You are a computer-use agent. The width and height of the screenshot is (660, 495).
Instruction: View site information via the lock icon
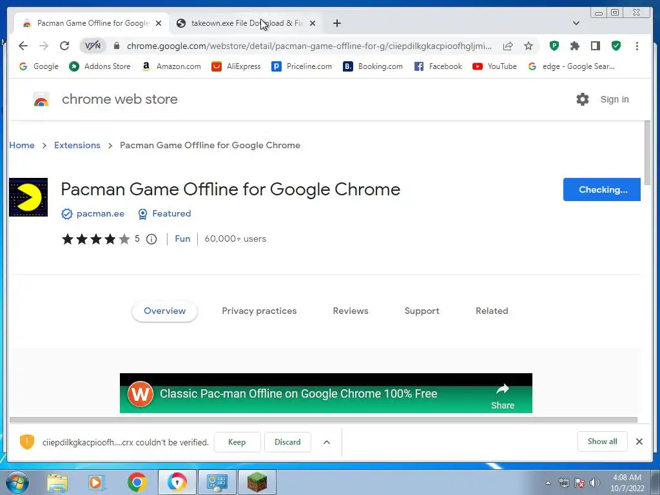(x=117, y=46)
